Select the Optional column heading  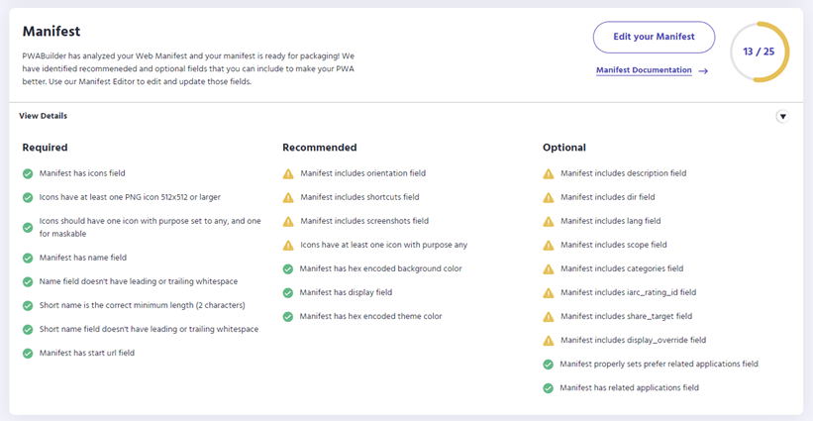pos(564,148)
